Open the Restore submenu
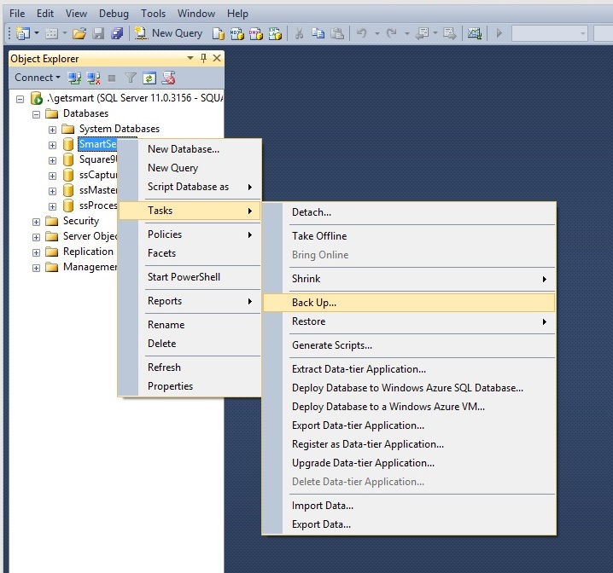 tap(308, 321)
